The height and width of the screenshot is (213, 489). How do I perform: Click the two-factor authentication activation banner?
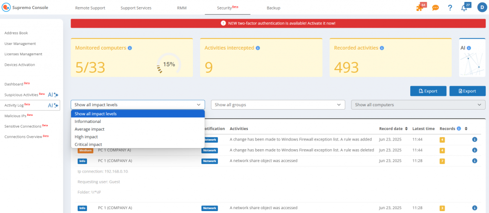[278, 23]
